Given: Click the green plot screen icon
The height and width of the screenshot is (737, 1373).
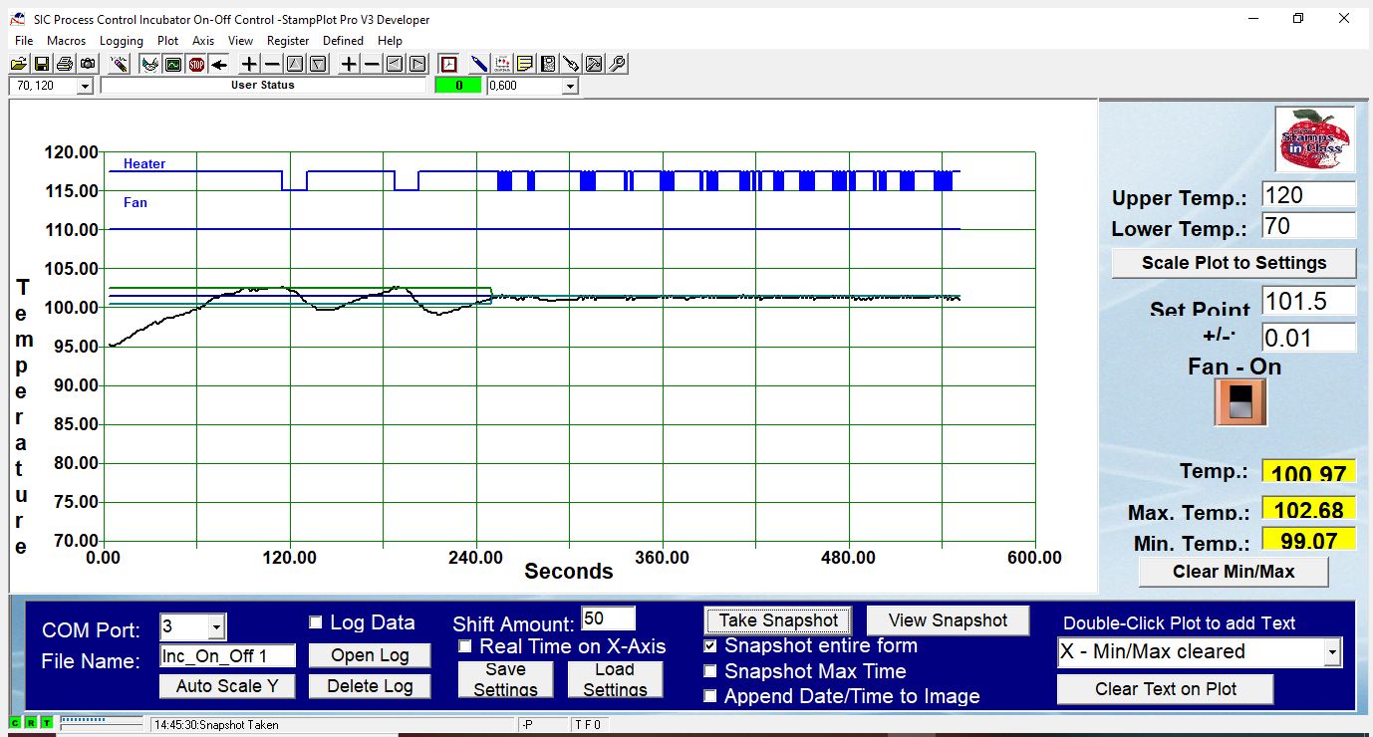Looking at the screenshot, I should [173, 64].
